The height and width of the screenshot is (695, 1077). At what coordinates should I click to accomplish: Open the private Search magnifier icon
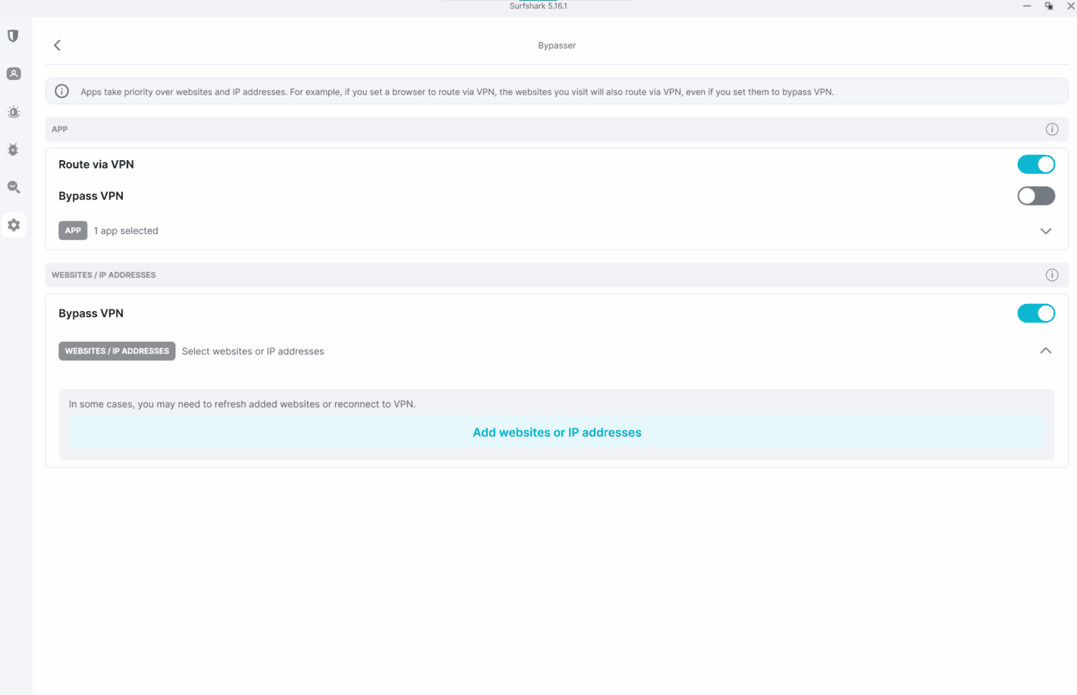click(14, 187)
